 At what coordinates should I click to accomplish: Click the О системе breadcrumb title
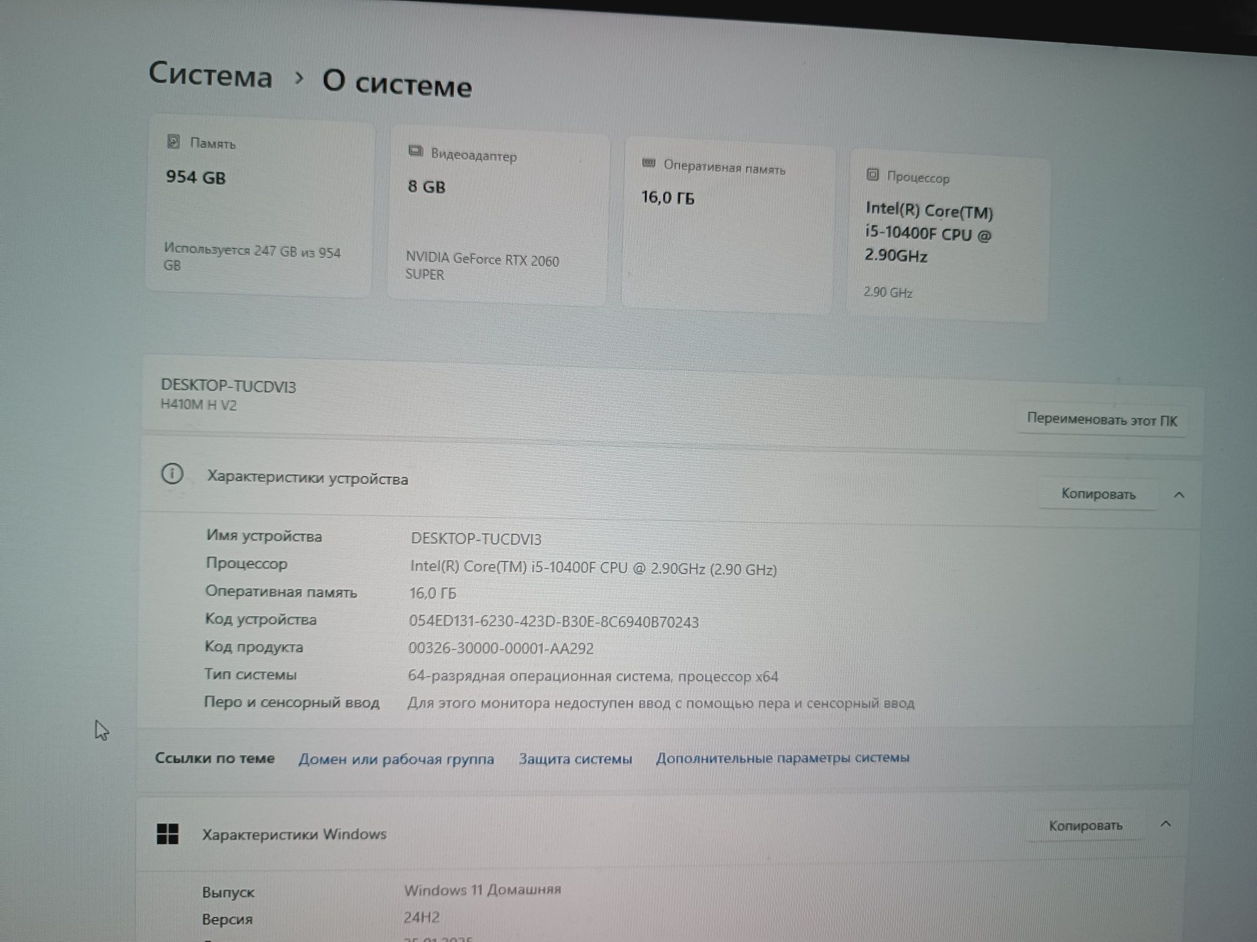(397, 84)
